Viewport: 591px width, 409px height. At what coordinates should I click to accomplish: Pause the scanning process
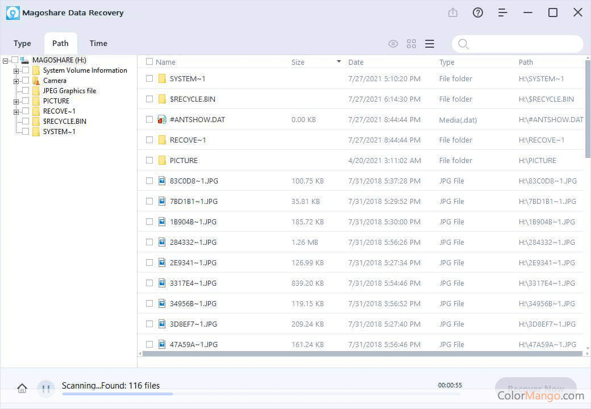pyautogui.click(x=46, y=389)
